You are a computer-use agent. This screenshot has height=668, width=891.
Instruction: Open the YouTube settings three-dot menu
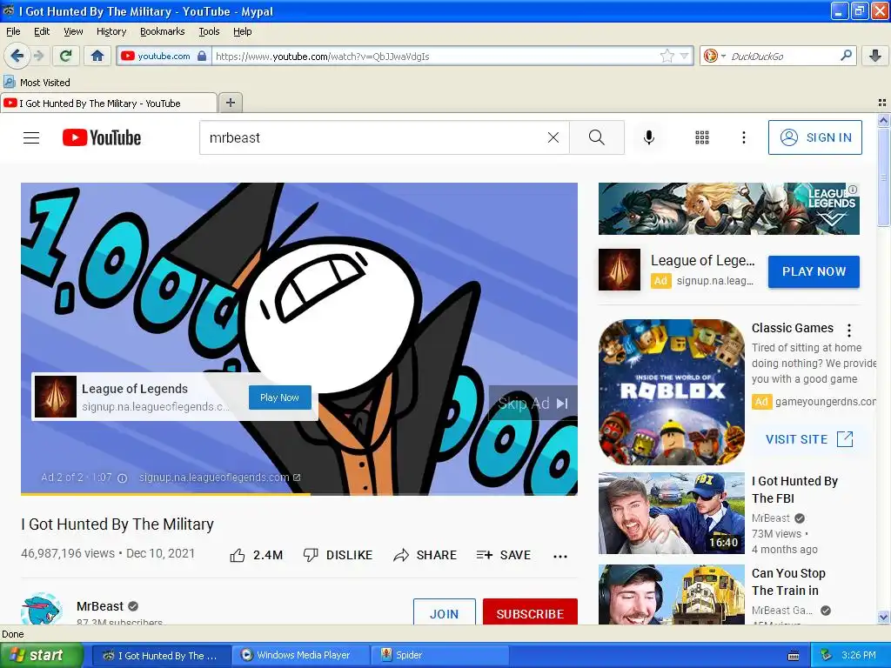(x=743, y=137)
